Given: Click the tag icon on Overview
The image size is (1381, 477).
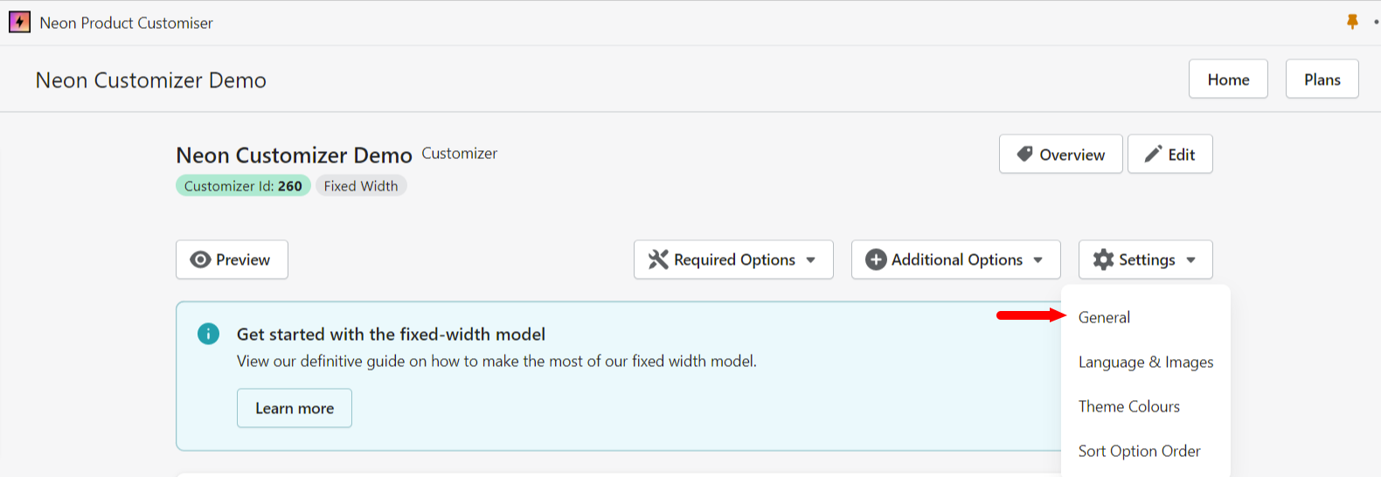Looking at the screenshot, I should [x=1024, y=154].
